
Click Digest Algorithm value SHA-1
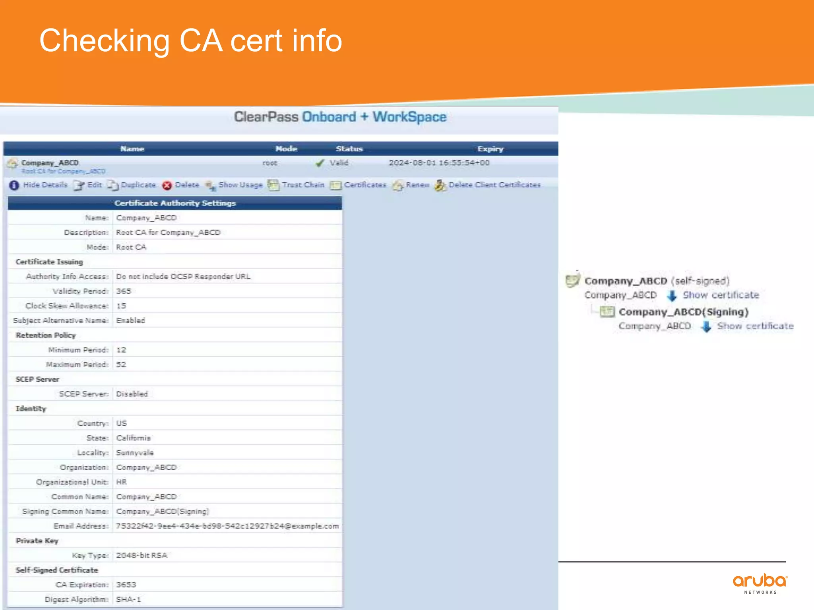128,600
